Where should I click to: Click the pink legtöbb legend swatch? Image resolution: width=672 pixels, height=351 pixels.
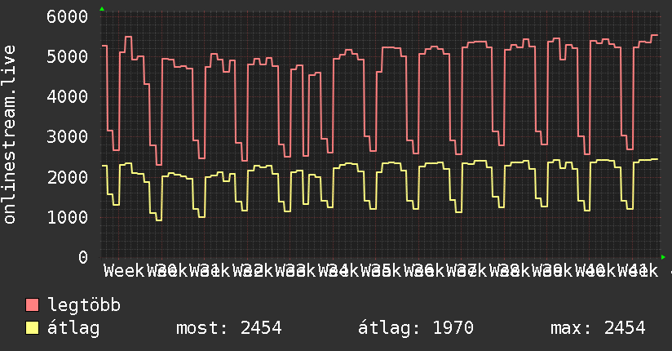32,305
